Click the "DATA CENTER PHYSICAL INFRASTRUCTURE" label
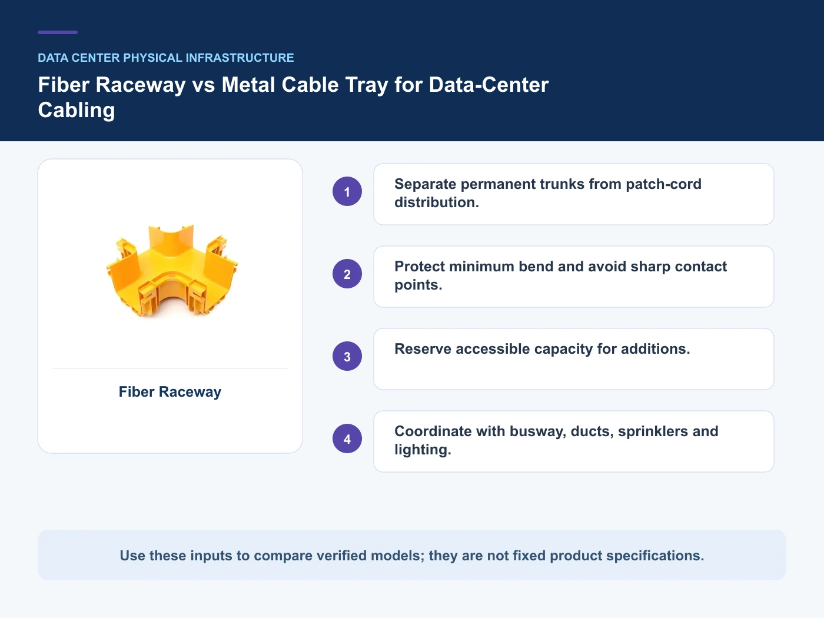 (x=166, y=58)
